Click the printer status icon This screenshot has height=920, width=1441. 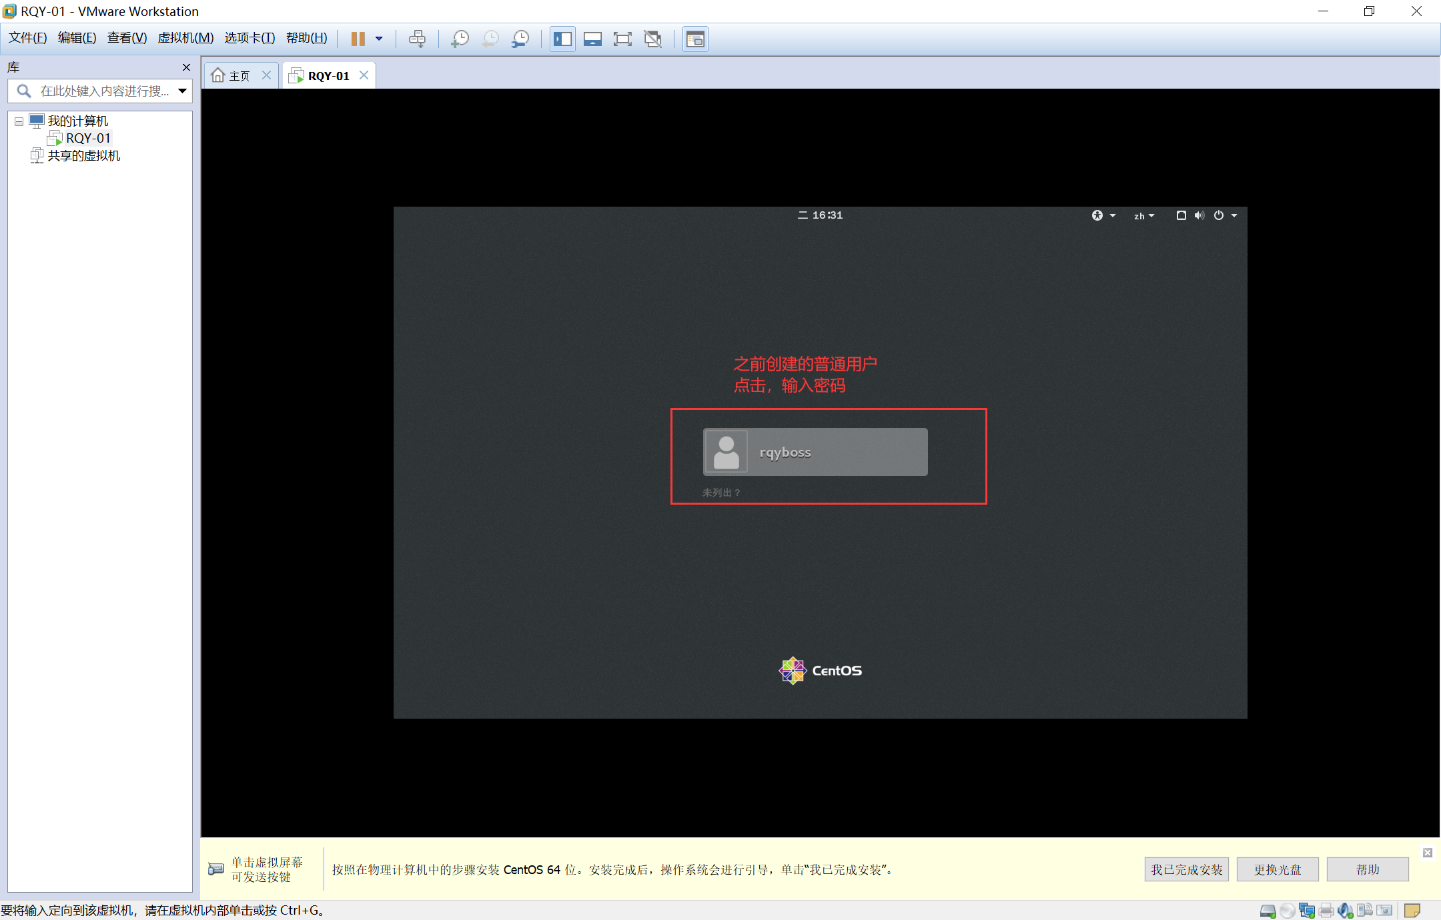1326,911
